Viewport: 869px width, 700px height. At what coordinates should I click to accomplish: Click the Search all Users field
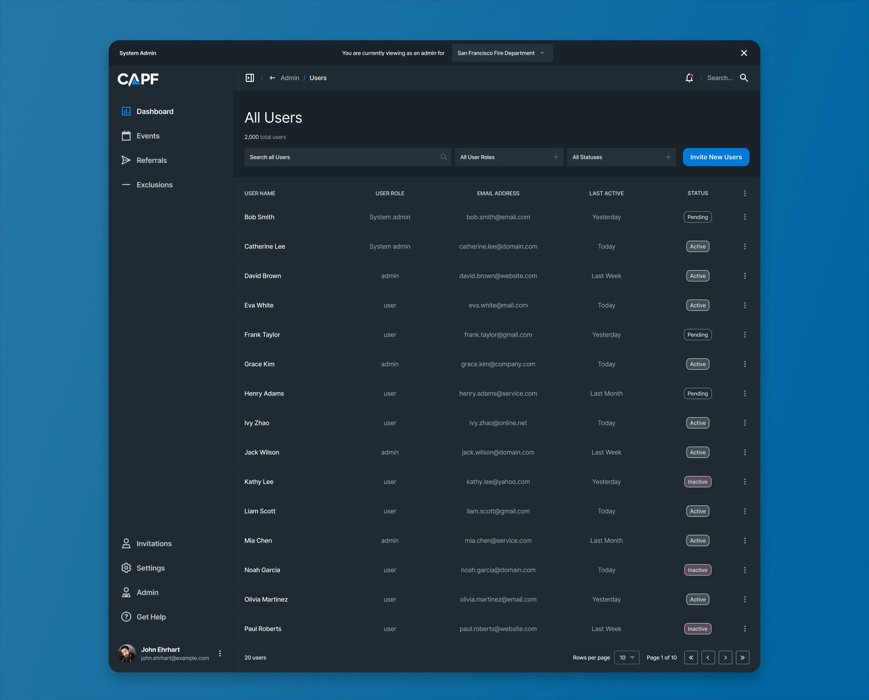344,157
